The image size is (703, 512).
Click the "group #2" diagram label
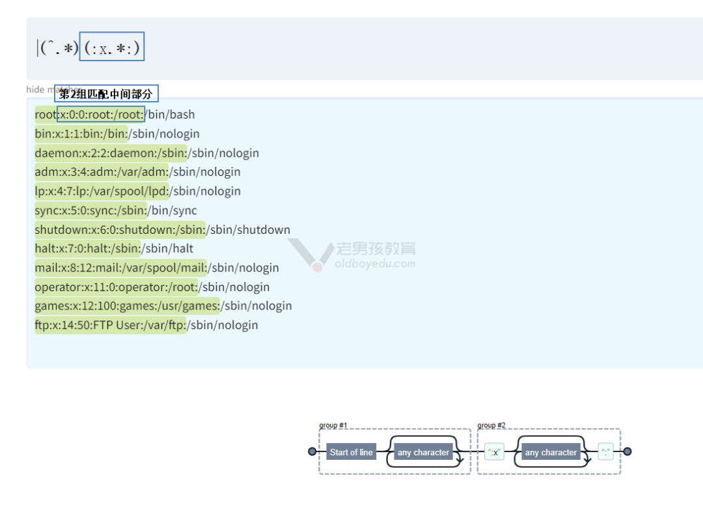[491, 425]
